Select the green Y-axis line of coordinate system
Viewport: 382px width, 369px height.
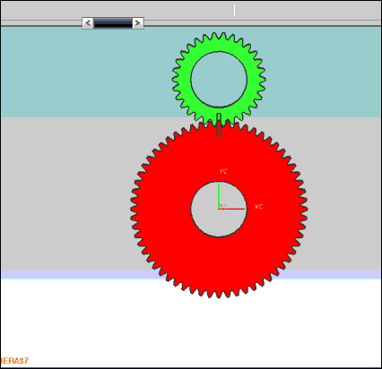coord(219,195)
